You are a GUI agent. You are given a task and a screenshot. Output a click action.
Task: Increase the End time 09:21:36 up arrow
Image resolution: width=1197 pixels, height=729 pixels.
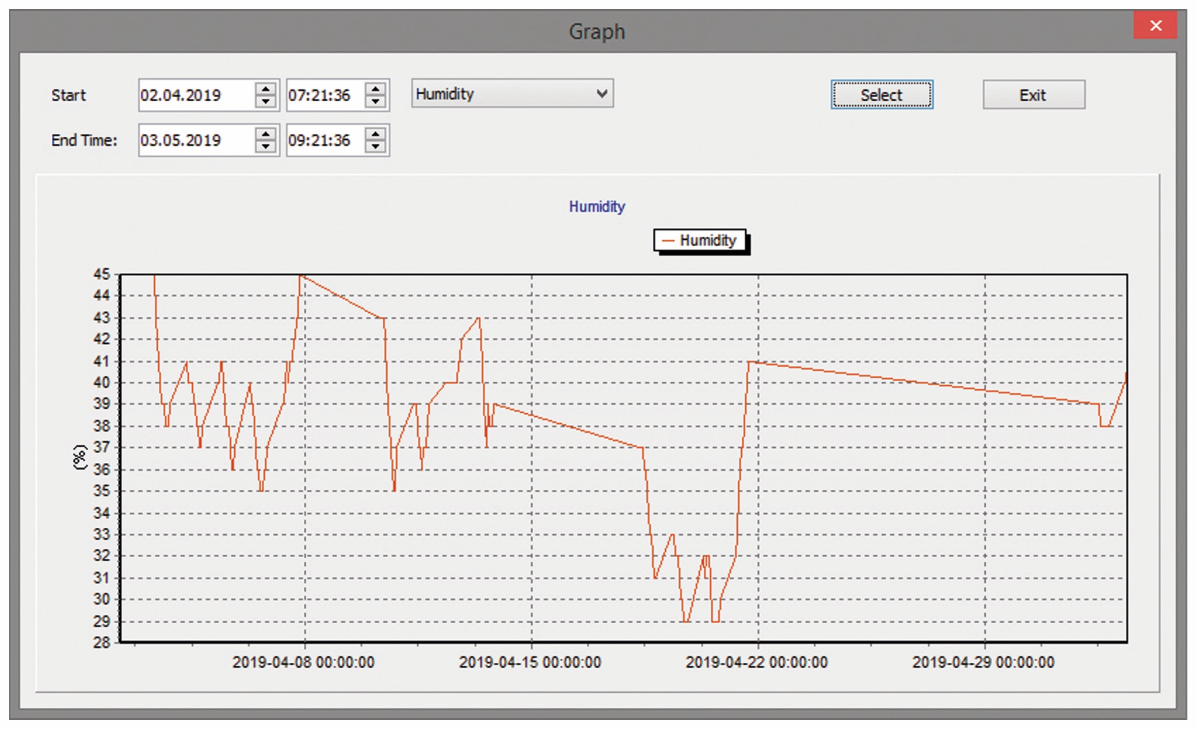[x=375, y=134]
